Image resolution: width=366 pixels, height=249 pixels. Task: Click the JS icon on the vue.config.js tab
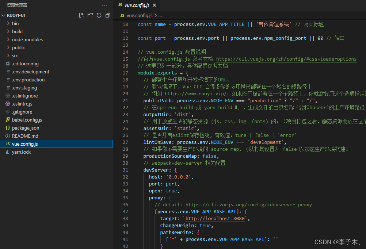120,5
